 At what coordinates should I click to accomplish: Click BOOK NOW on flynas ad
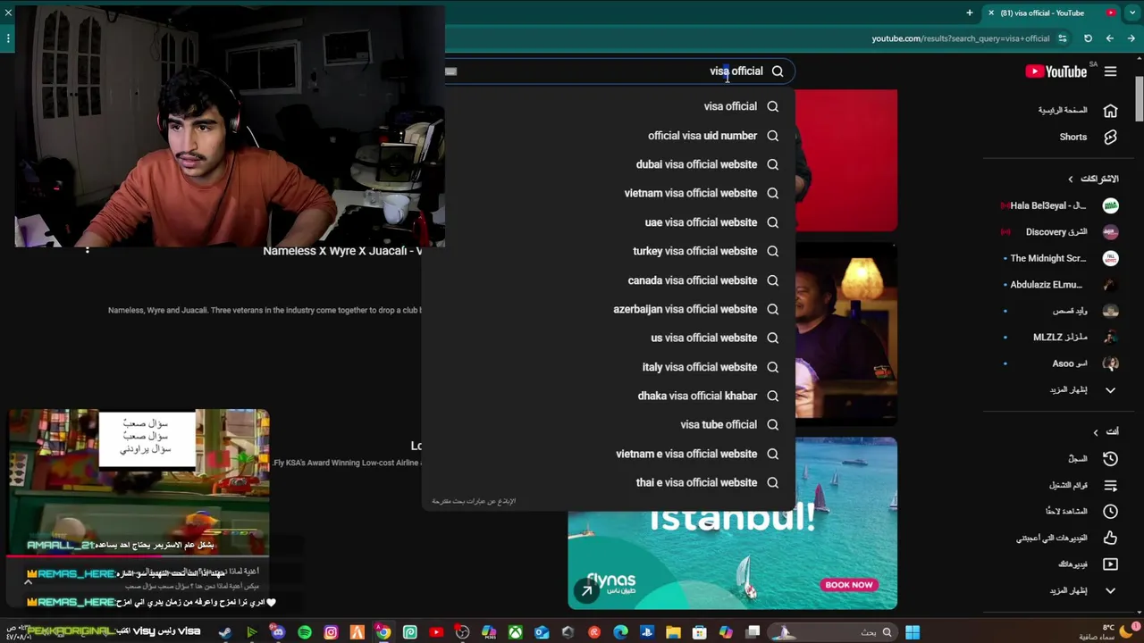(849, 585)
